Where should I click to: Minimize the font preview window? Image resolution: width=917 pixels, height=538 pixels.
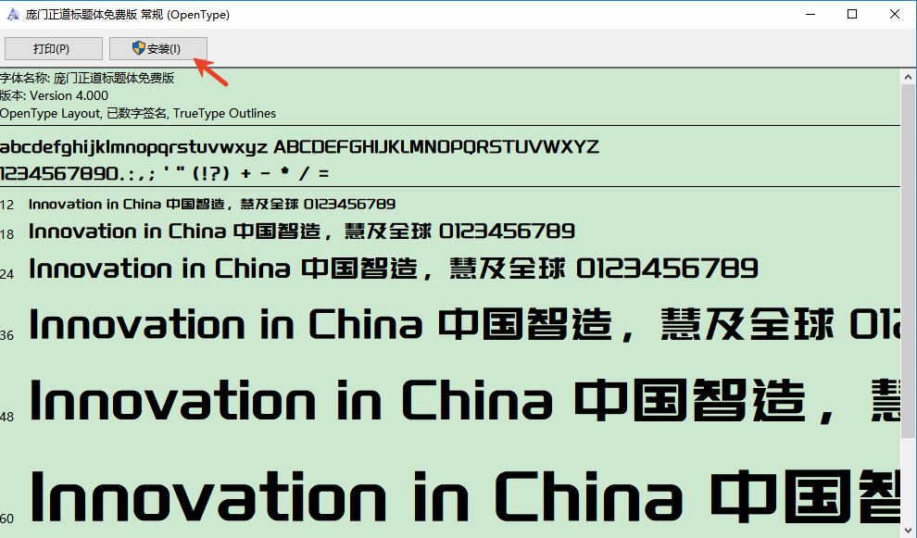pos(810,14)
